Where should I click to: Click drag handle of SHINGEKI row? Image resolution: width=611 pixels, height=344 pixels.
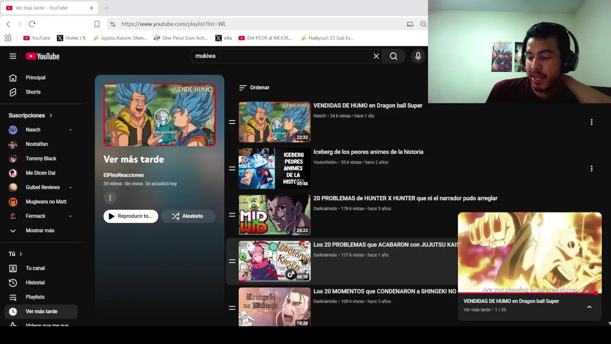pos(232,308)
